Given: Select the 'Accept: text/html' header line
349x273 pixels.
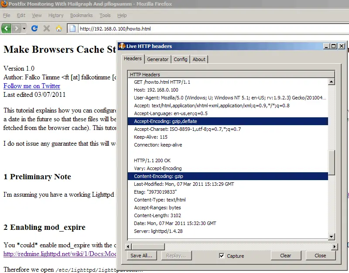Looking at the screenshot, I should pos(228,106).
